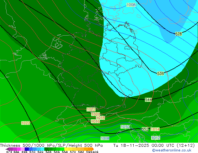The height and width of the screenshot is (153, 198).
Task: Click the 606 legend value
Action: pyautogui.click(x=95, y=152)
